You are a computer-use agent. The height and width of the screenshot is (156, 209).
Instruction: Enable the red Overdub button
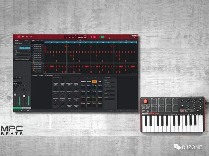pyautogui.click(x=95, y=37)
